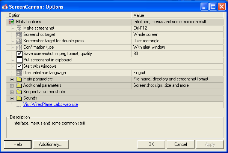Enable Put screenshot in clipboard
228x153 pixels.
pyautogui.click(x=19, y=60)
